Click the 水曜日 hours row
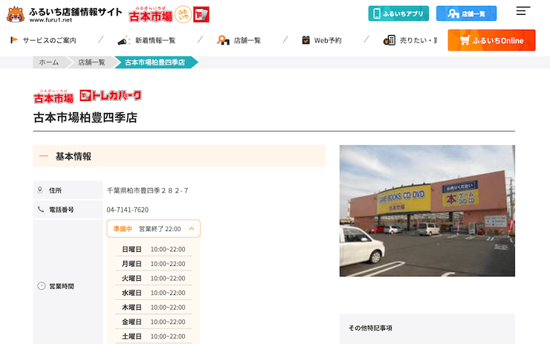The height and width of the screenshot is (344, 550). tap(154, 293)
